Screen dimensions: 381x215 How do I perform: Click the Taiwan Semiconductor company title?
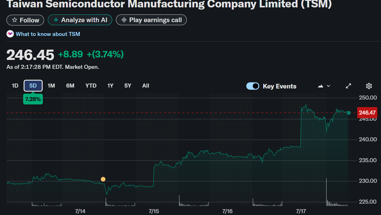click(169, 4)
